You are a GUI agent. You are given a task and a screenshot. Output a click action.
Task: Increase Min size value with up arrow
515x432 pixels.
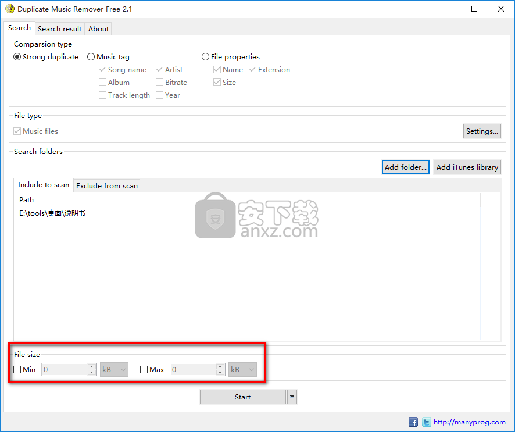(92, 366)
